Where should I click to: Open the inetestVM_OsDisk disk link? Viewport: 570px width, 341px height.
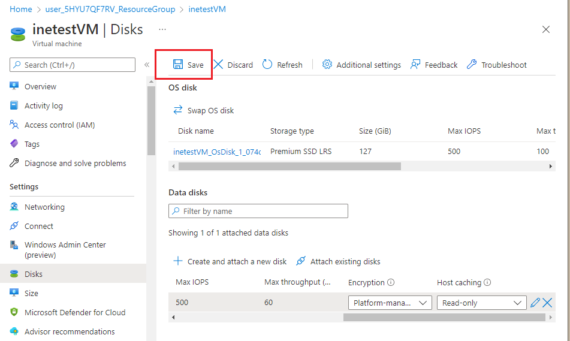(x=216, y=151)
